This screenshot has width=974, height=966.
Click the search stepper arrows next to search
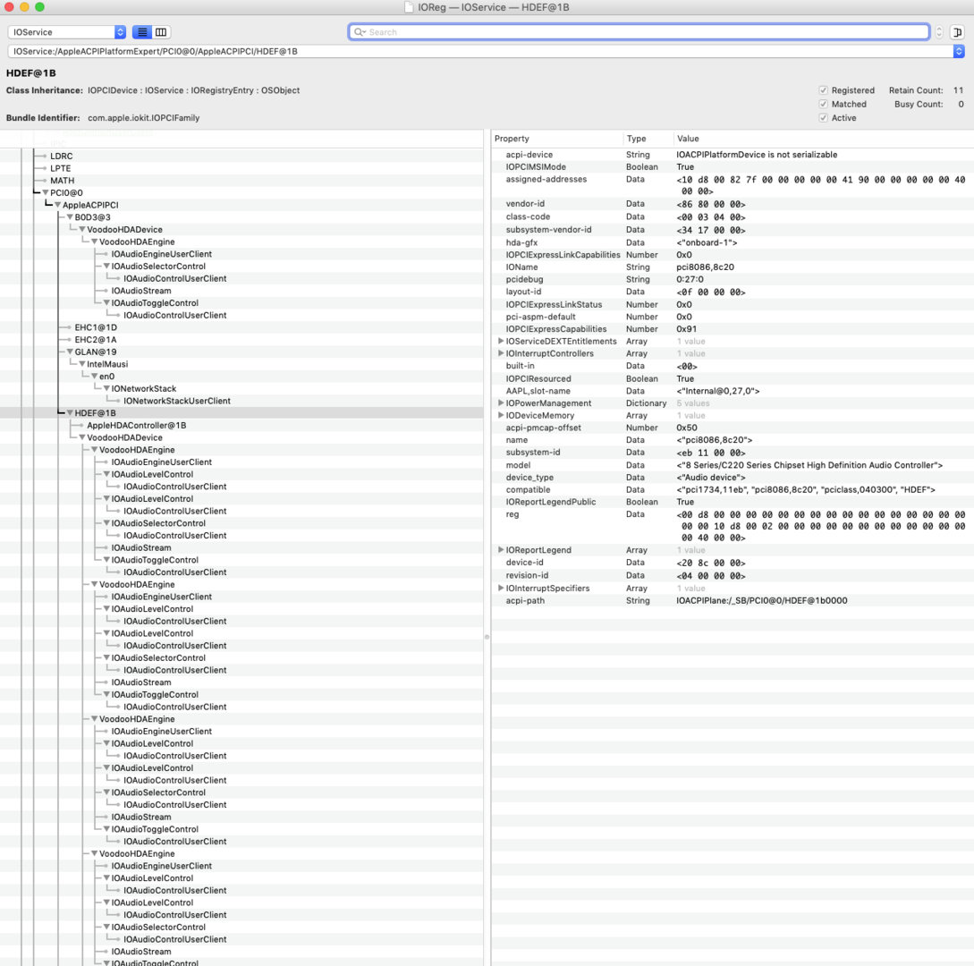pos(938,32)
